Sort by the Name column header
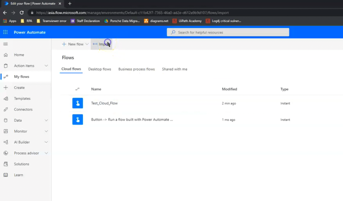Viewport: 343px width, 201px height. coord(96,89)
